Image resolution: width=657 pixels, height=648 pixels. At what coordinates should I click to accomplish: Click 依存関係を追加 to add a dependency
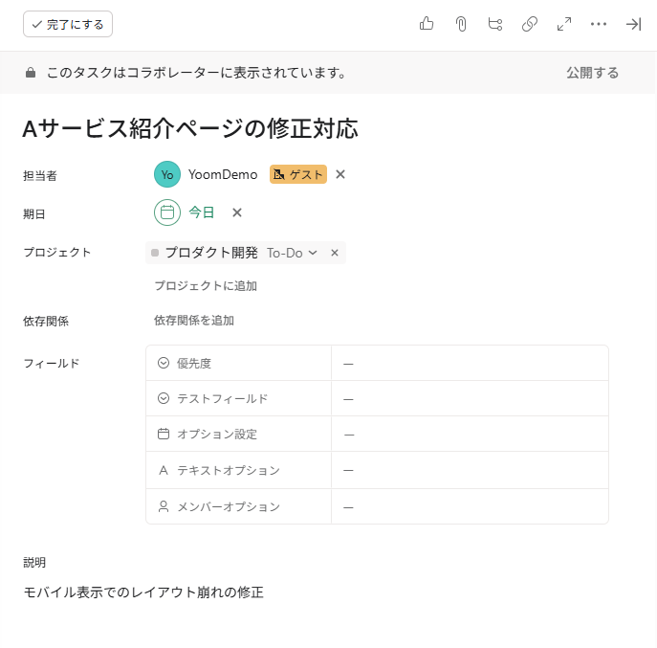point(194,321)
